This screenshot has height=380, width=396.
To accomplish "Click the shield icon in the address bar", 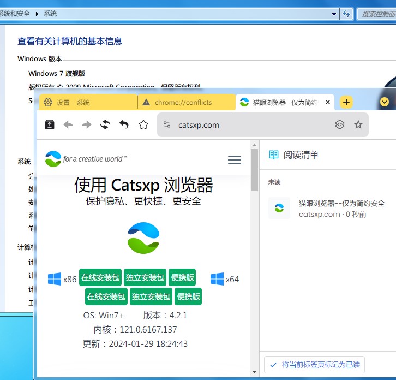I will [x=340, y=124].
